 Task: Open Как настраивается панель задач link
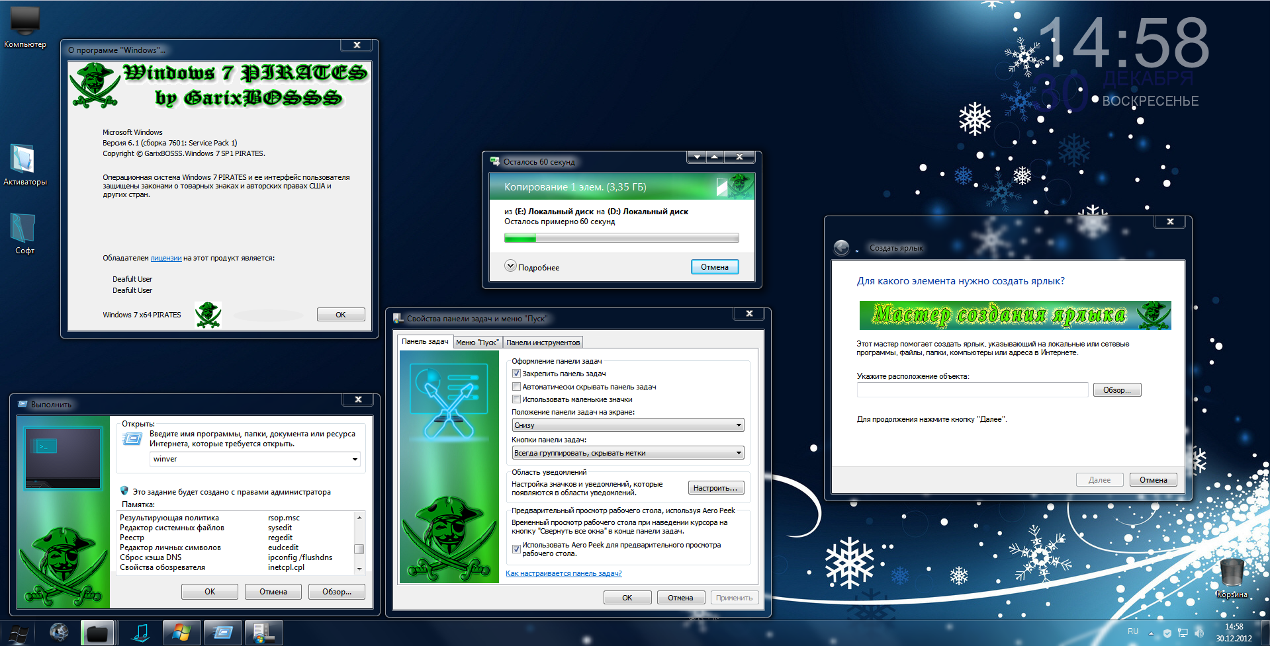(x=564, y=573)
